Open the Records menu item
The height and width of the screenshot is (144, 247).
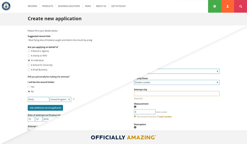click(x=33, y=6)
